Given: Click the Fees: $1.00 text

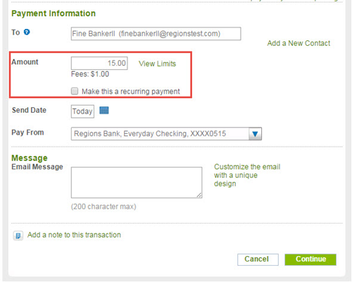Looking at the screenshot, I should pos(90,74).
